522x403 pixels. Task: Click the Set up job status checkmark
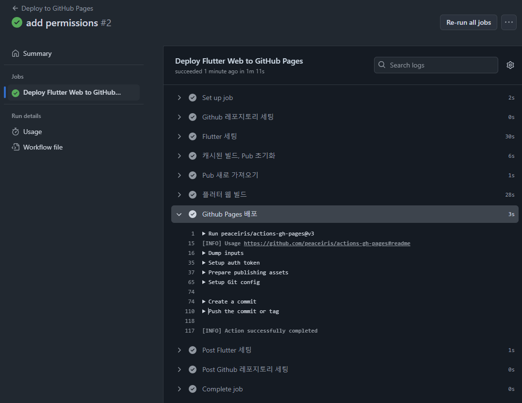click(193, 98)
